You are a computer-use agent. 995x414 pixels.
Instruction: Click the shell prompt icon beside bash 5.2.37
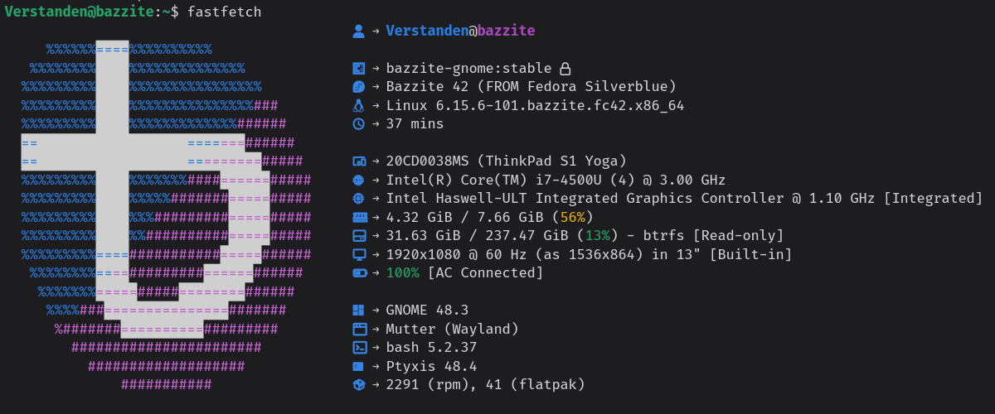point(358,347)
